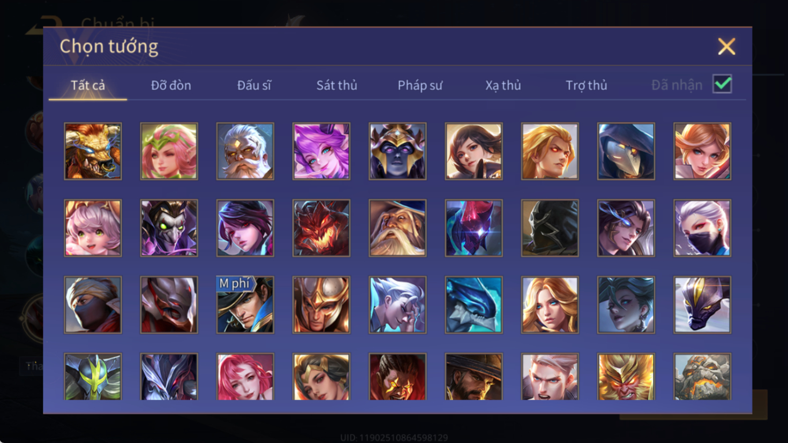Close the 'Chọn tướng' dialog
This screenshot has width=788, height=443.
pos(726,47)
